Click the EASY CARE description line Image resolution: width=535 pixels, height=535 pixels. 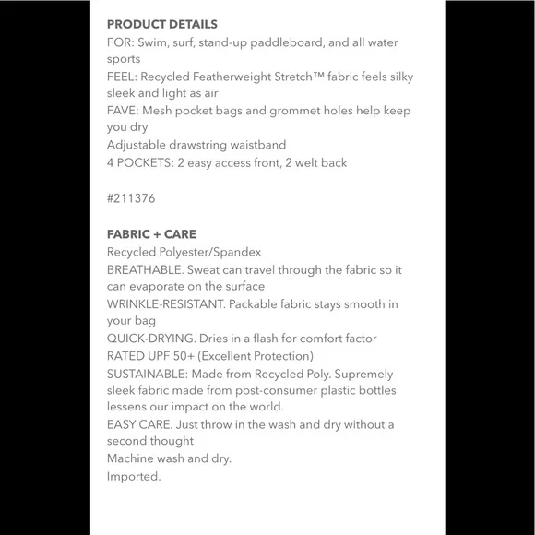(x=251, y=425)
